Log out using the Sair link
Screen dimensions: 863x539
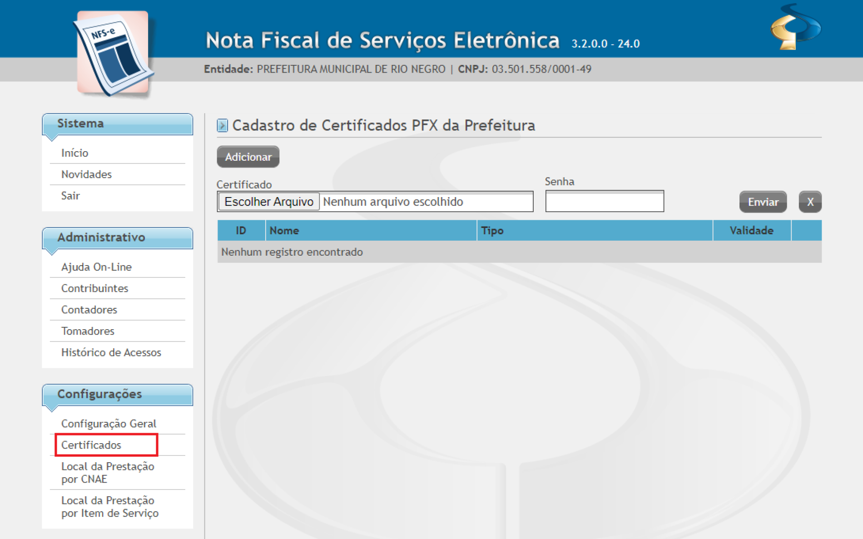(x=70, y=196)
